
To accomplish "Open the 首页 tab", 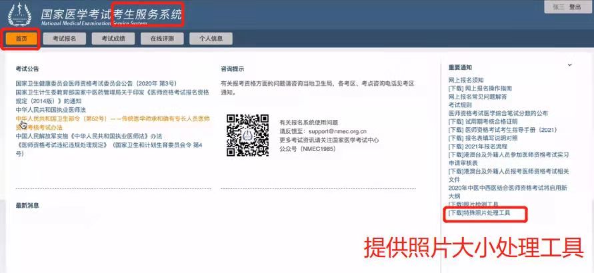I will pos(21,39).
